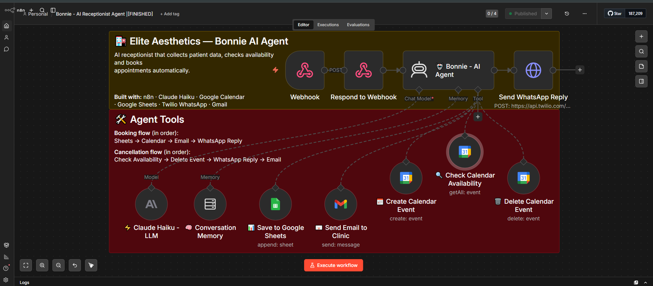Open the Claude Haiku LLM model node

coord(151,204)
